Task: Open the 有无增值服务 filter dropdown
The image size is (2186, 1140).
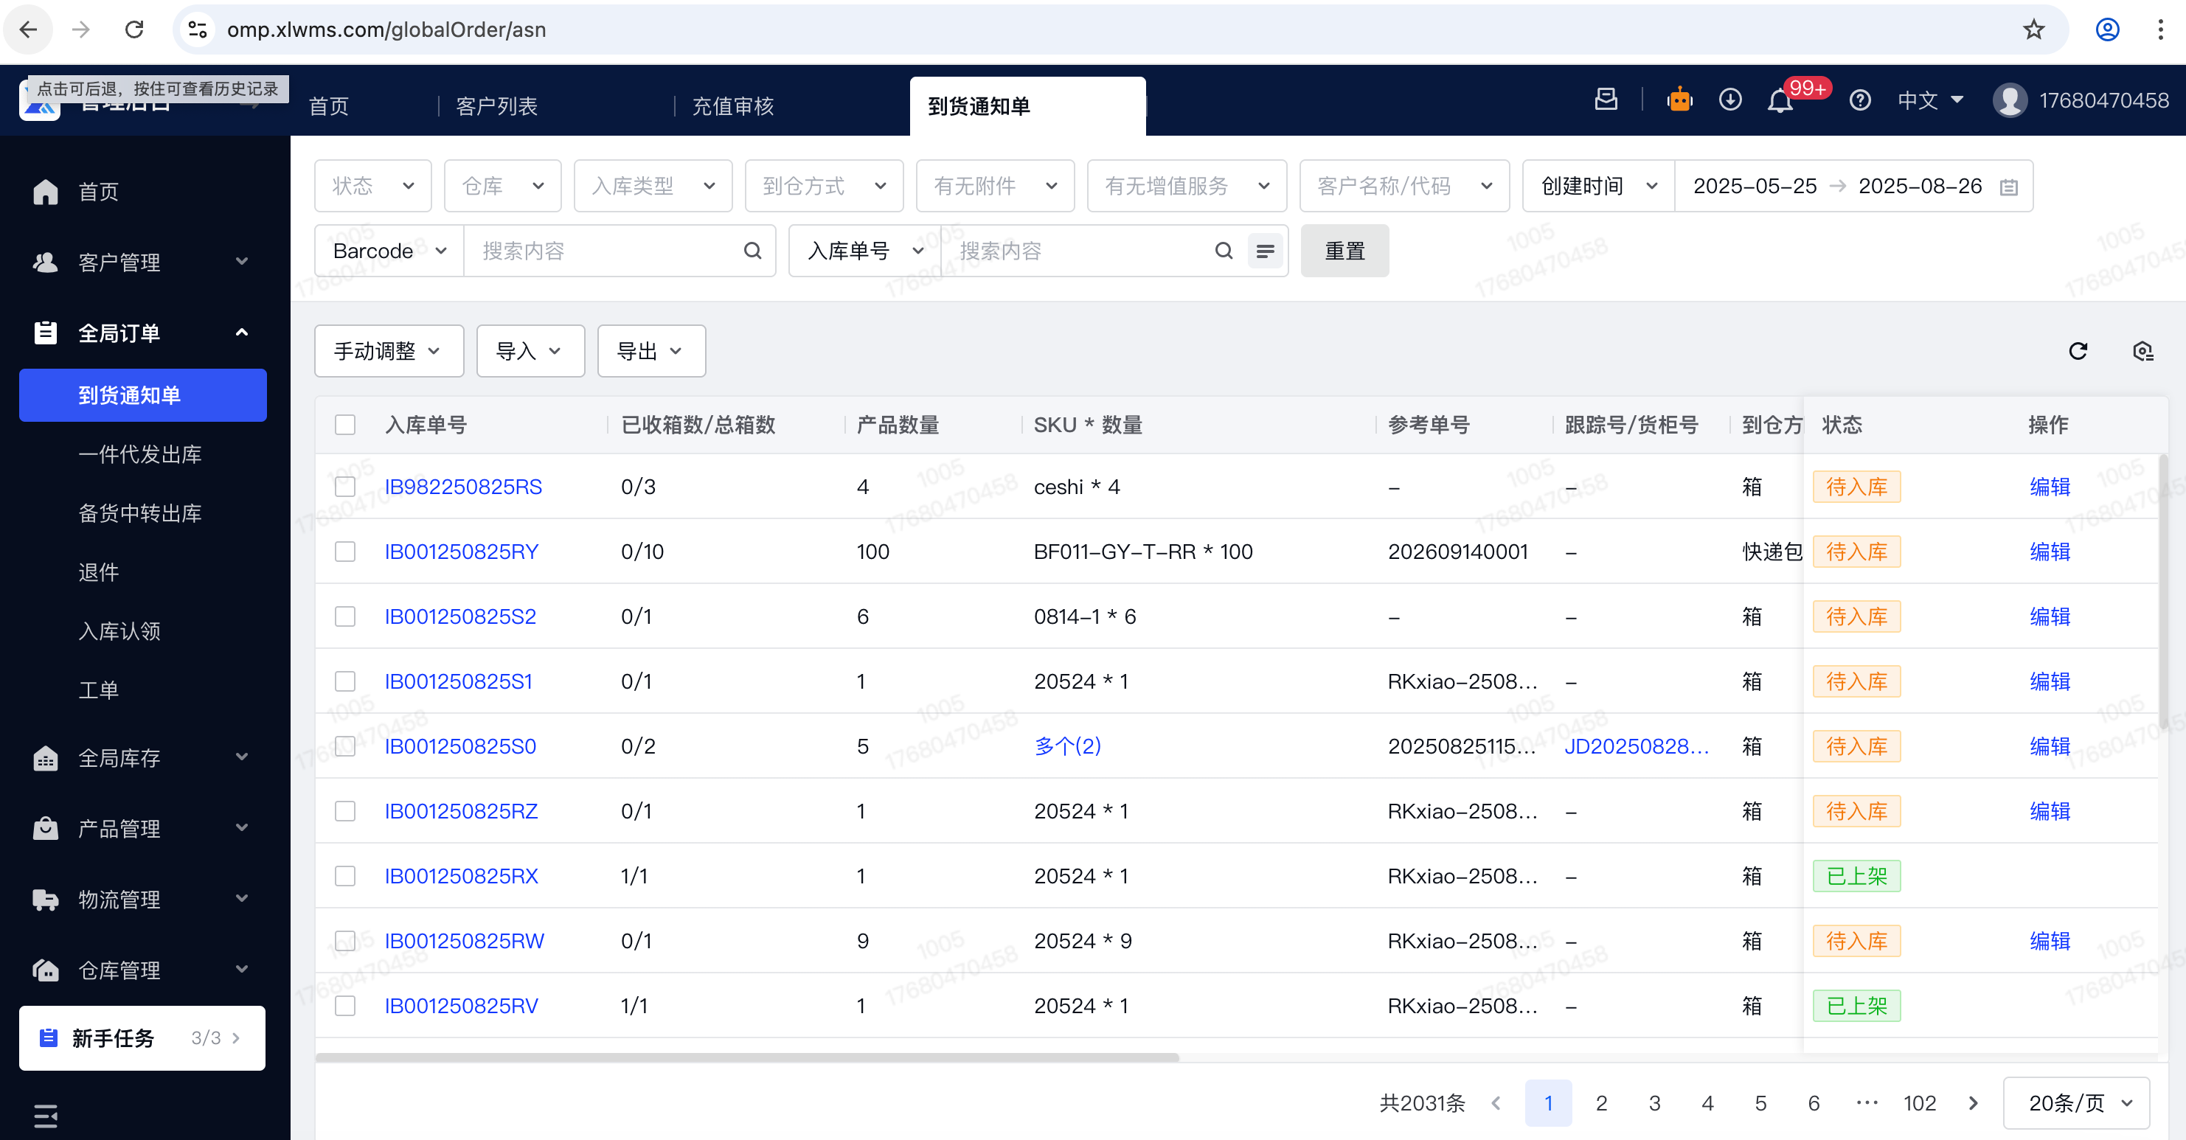Action: [1187, 186]
